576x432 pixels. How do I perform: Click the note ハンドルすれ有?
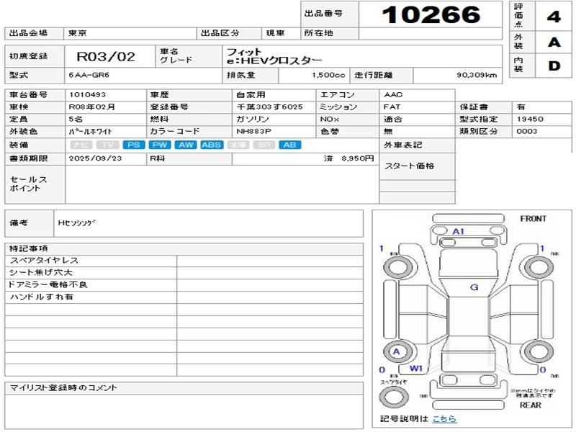click(x=42, y=297)
